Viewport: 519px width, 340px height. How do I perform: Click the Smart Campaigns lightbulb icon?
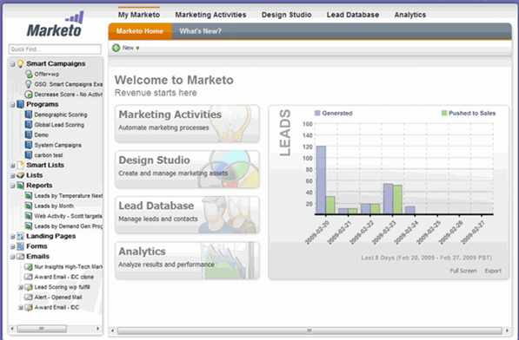21,63
